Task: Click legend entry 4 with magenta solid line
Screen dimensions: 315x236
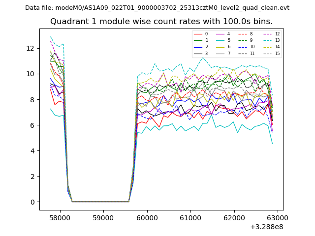Action: [x=224, y=34]
